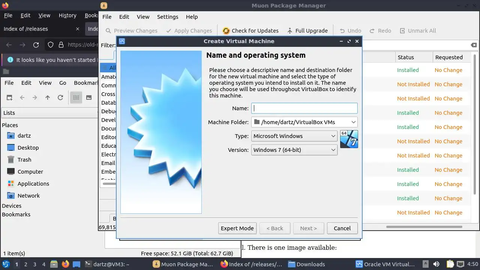This screenshot has height=270, width=480.
Task: Open the View menu in Firefox
Action: coord(44,15)
